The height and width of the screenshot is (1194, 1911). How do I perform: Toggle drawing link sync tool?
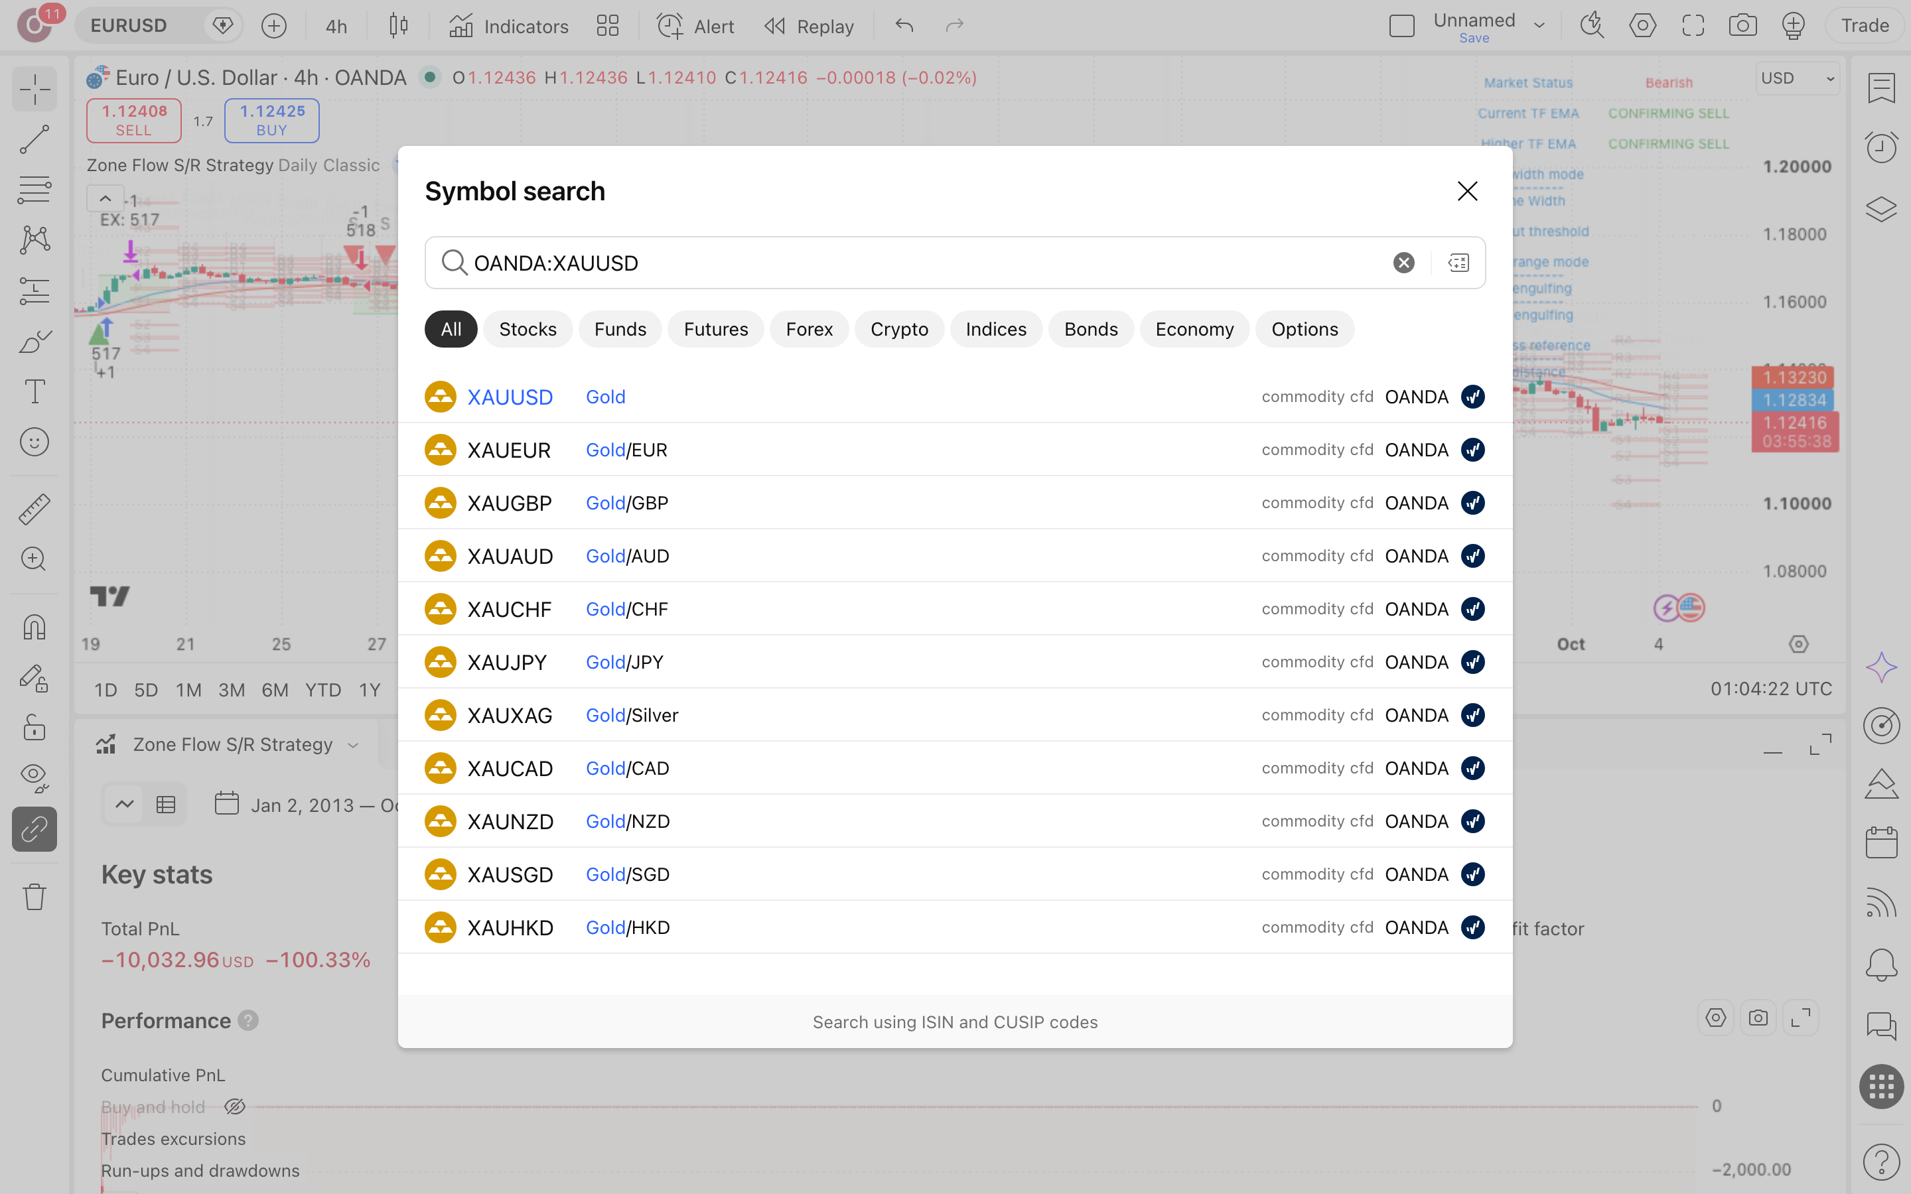35,829
